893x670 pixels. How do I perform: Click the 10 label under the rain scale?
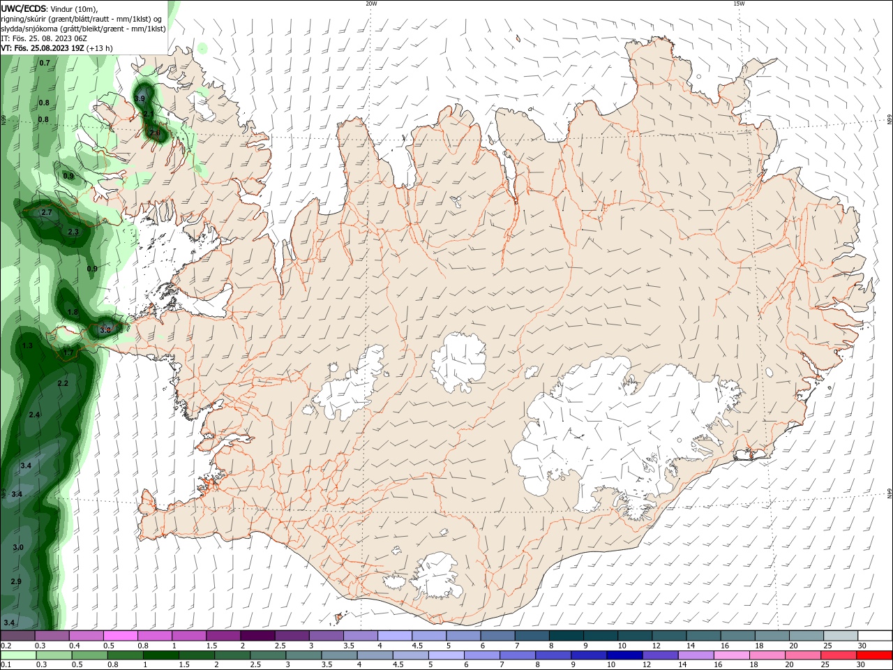click(611, 665)
